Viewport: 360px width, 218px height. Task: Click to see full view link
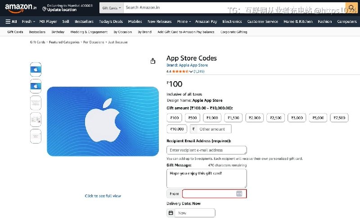pos(103,196)
